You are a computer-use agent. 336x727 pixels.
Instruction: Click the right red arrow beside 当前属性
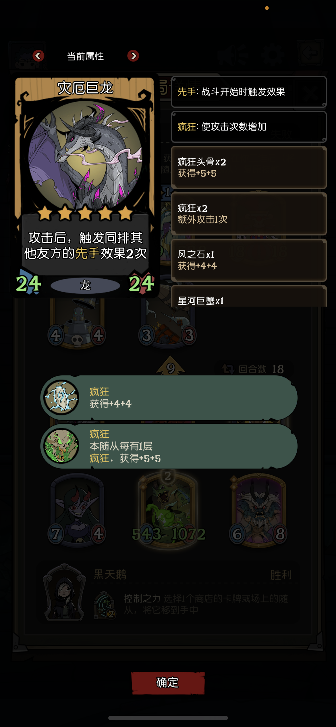(133, 56)
